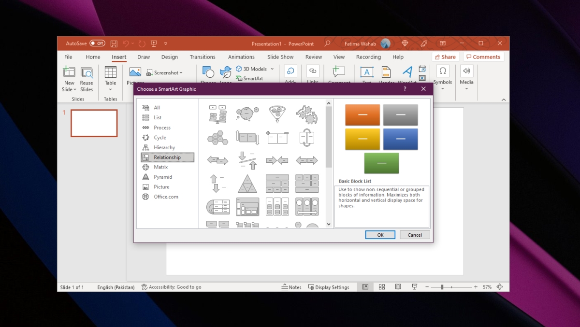Switch to the View tab

[339, 57]
